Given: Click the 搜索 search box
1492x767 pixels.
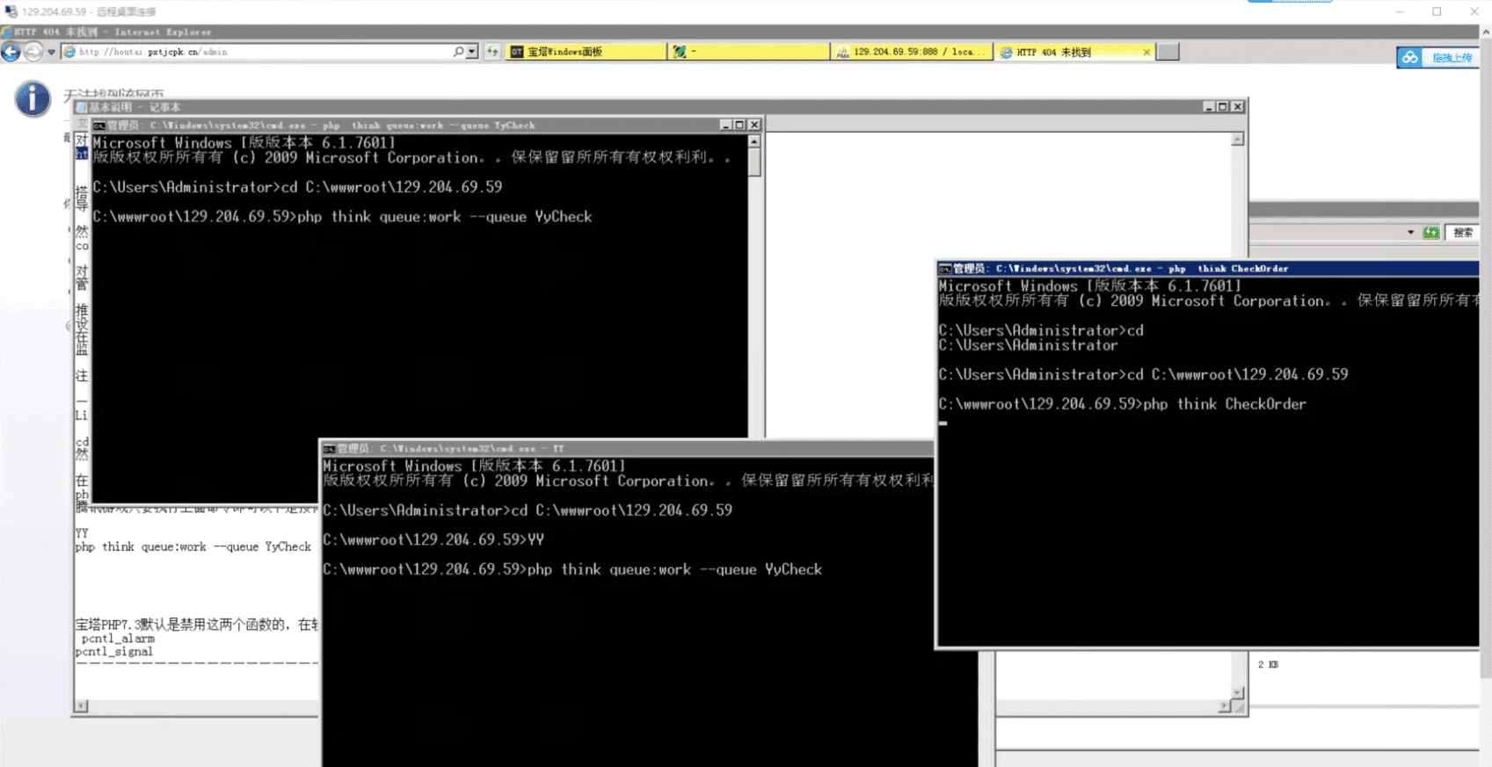Looking at the screenshot, I should point(1463,233).
